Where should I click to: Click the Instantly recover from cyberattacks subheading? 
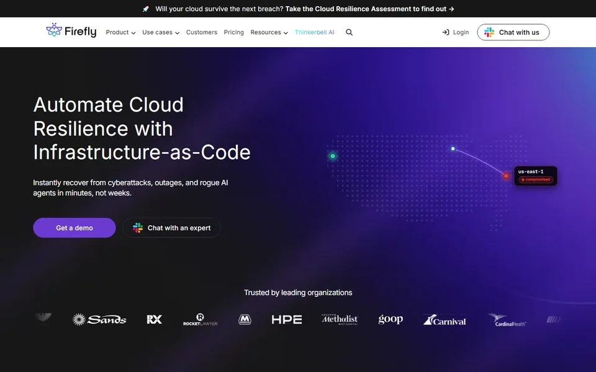(130, 187)
